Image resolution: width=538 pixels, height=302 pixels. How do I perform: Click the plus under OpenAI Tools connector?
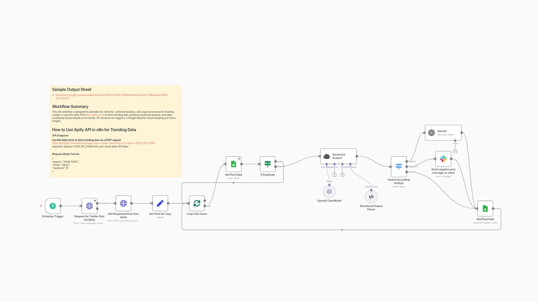coord(455,151)
